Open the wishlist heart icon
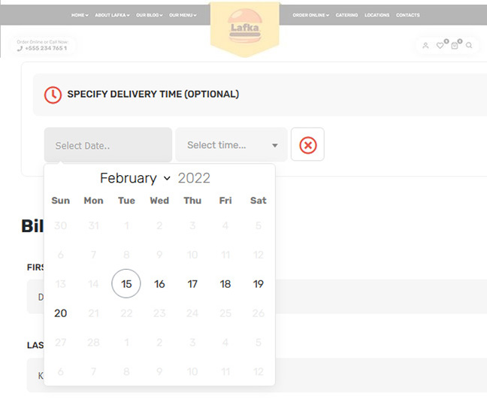487x414 pixels. [x=440, y=46]
